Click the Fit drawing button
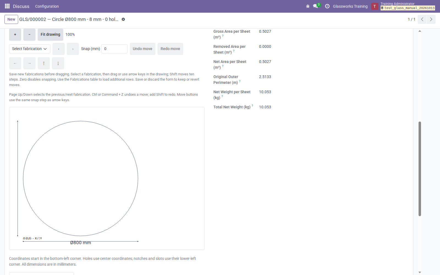This screenshot has width=440, height=275. (x=50, y=35)
